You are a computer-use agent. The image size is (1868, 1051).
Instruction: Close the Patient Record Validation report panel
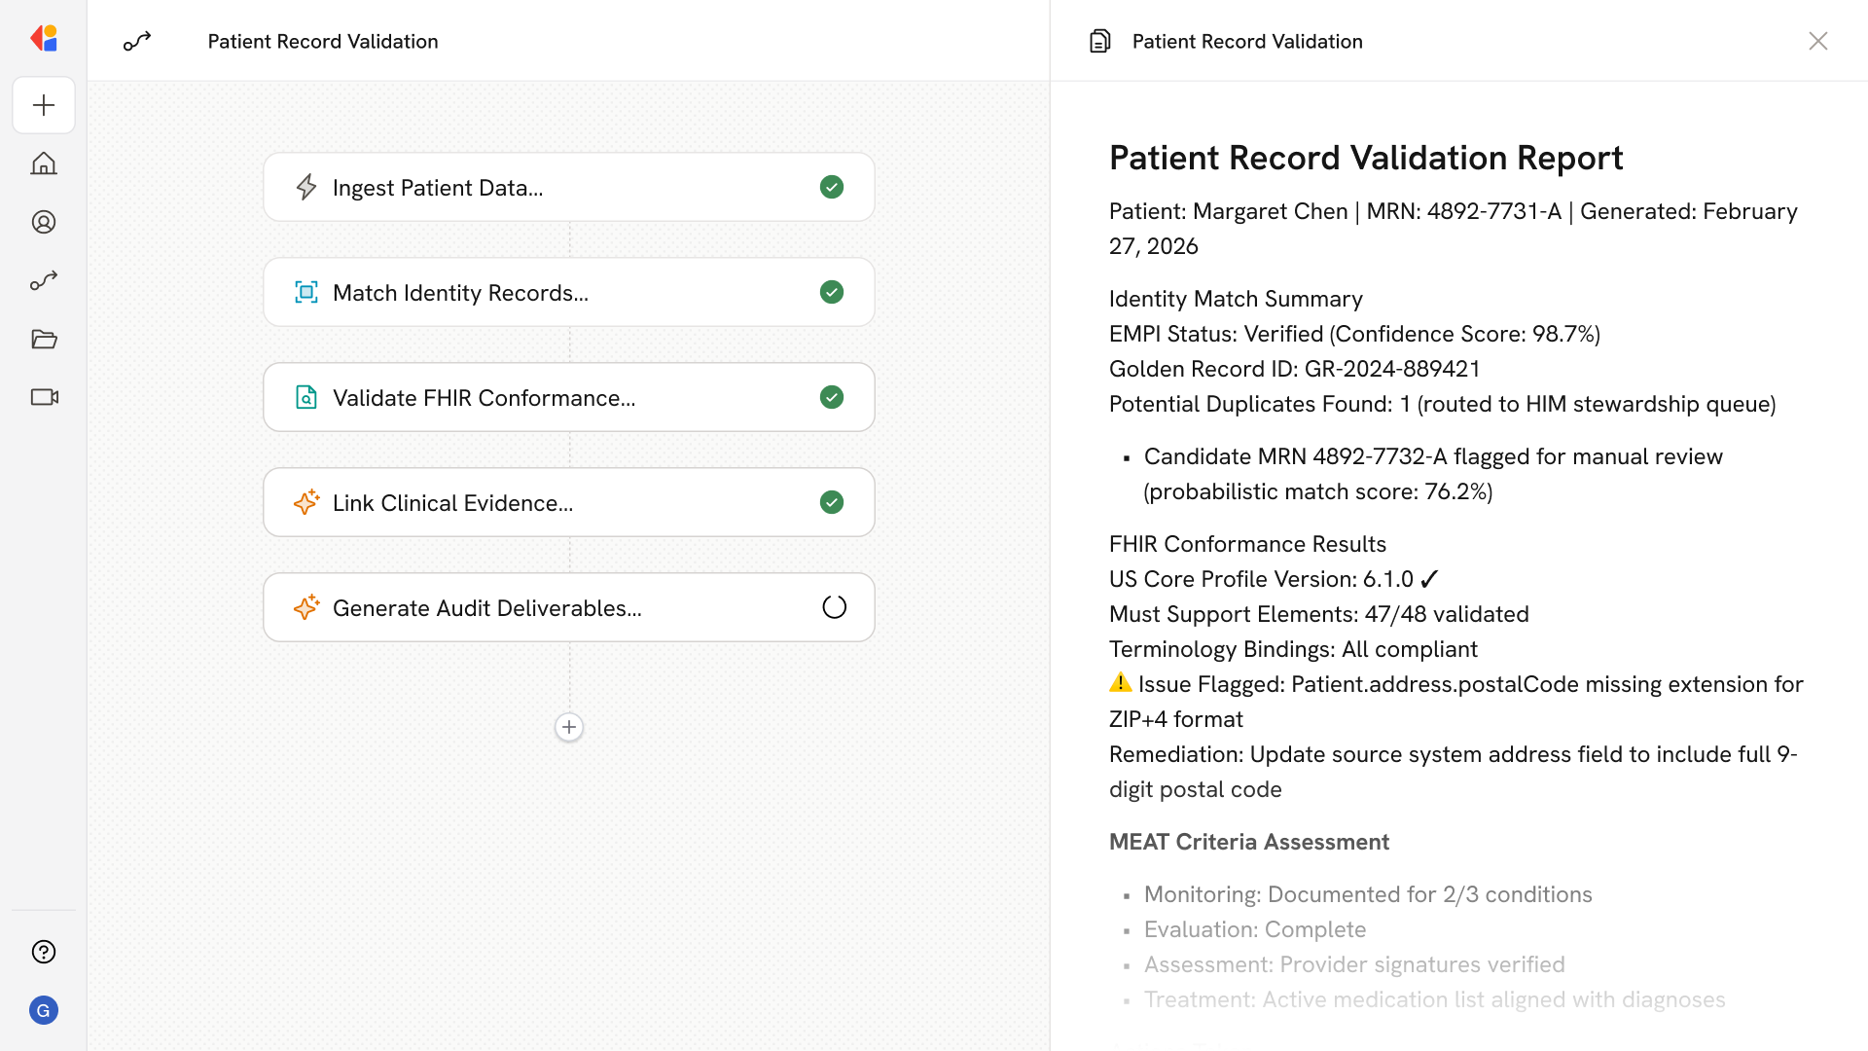pyautogui.click(x=1817, y=41)
